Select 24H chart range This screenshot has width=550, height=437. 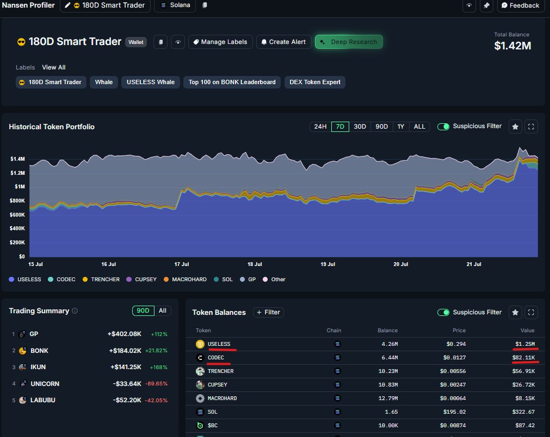(x=320, y=126)
